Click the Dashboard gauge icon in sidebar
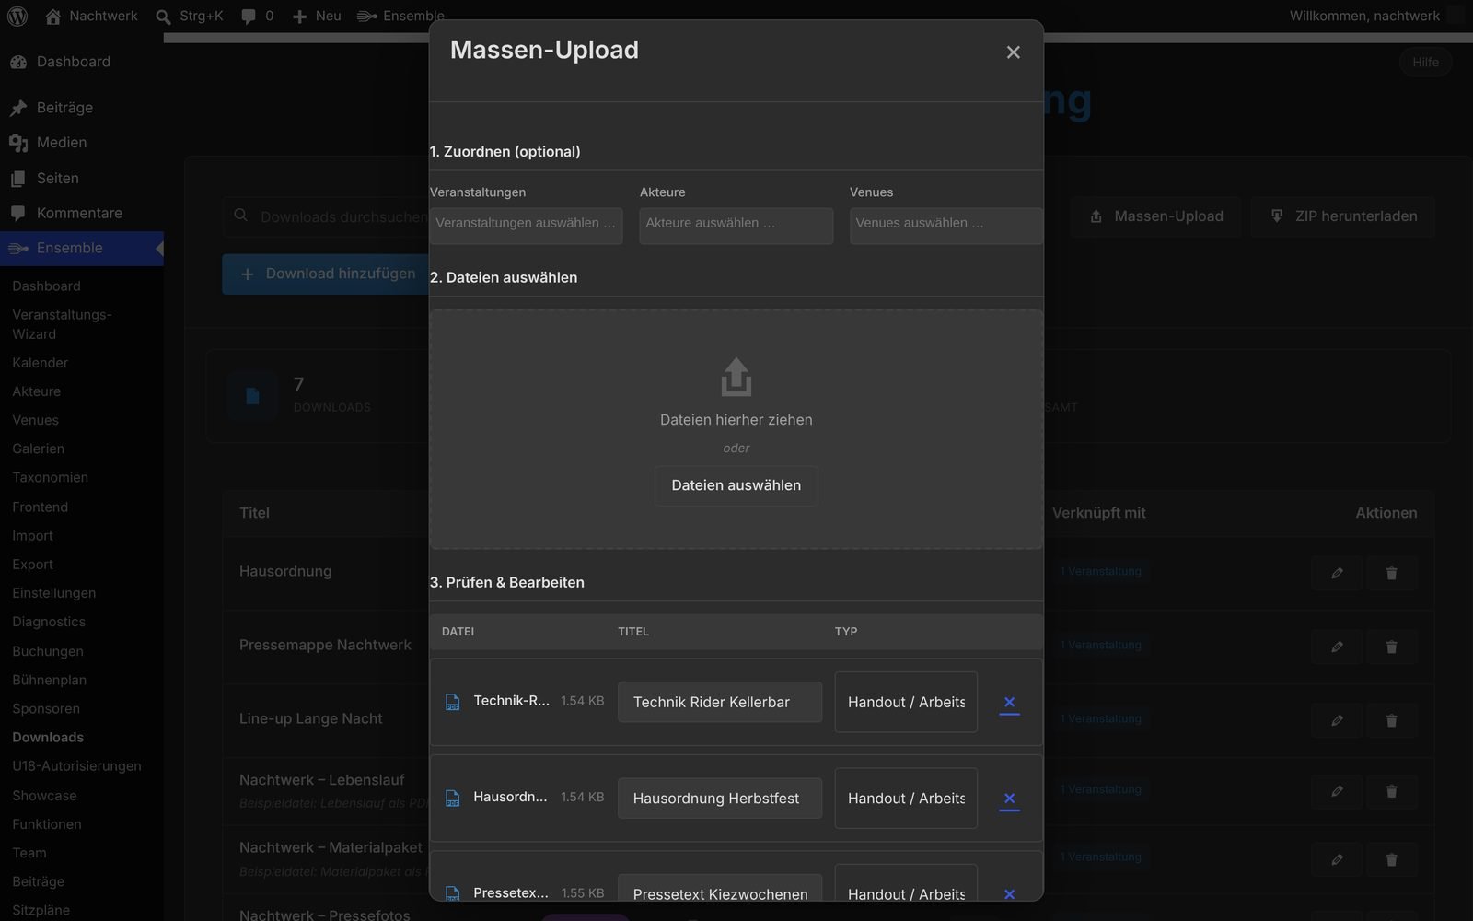 18,62
